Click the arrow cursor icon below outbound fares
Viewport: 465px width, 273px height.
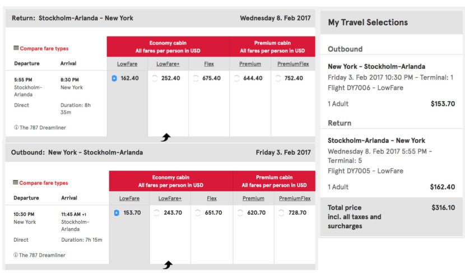168,265
